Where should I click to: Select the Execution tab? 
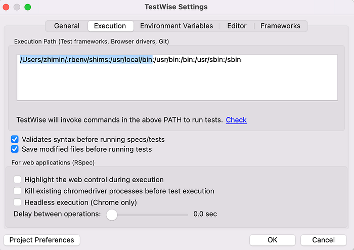tap(110, 26)
